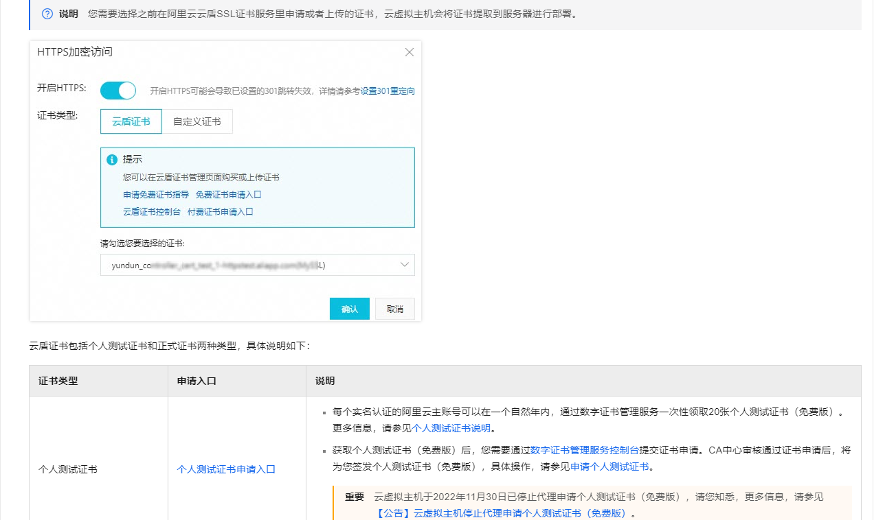Open the 付费证书申请入口 link

coord(220,212)
